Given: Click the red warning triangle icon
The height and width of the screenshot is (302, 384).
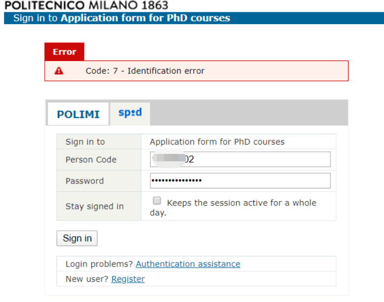Looking at the screenshot, I should pyautogui.click(x=59, y=71).
